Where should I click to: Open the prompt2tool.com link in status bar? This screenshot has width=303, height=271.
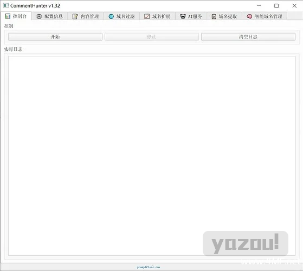pos(149,267)
